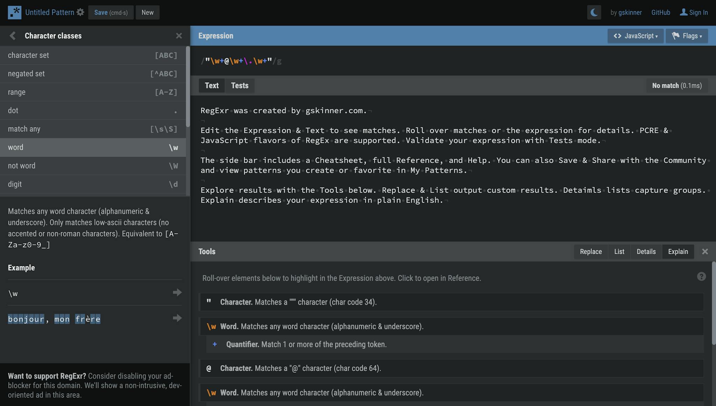
Task: Go back using the Character classes arrow
Action: coord(12,35)
